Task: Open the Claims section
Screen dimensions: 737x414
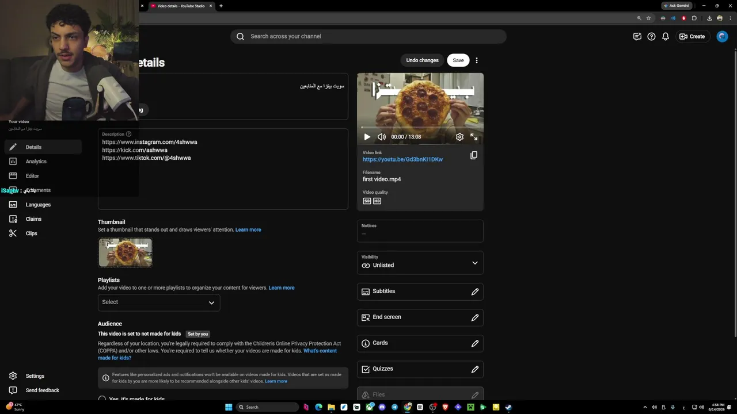Action: click(43, 219)
